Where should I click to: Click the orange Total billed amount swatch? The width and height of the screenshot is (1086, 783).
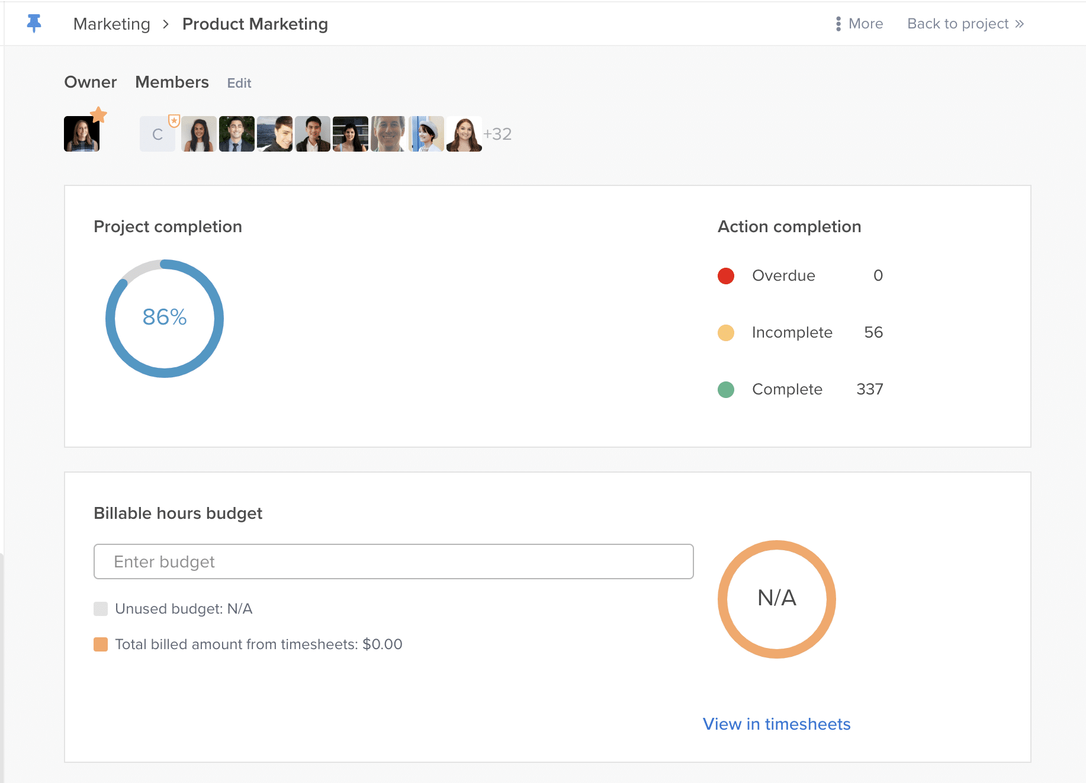[x=101, y=644]
